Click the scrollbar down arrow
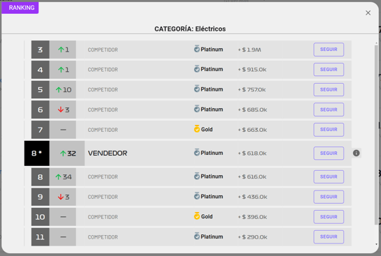 coord(376,244)
